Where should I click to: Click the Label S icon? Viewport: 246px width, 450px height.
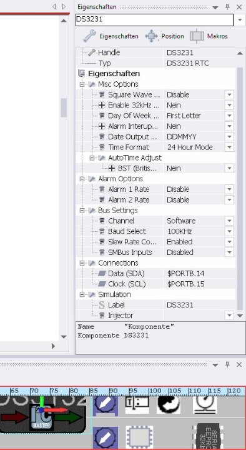pos(102,305)
